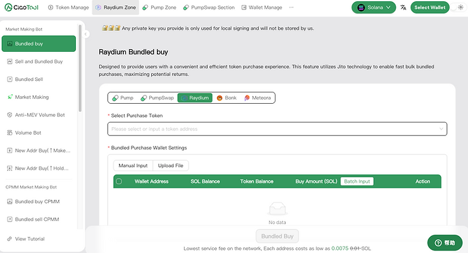Switch to the Bonk tab

pyautogui.click(x=226, y=98)
